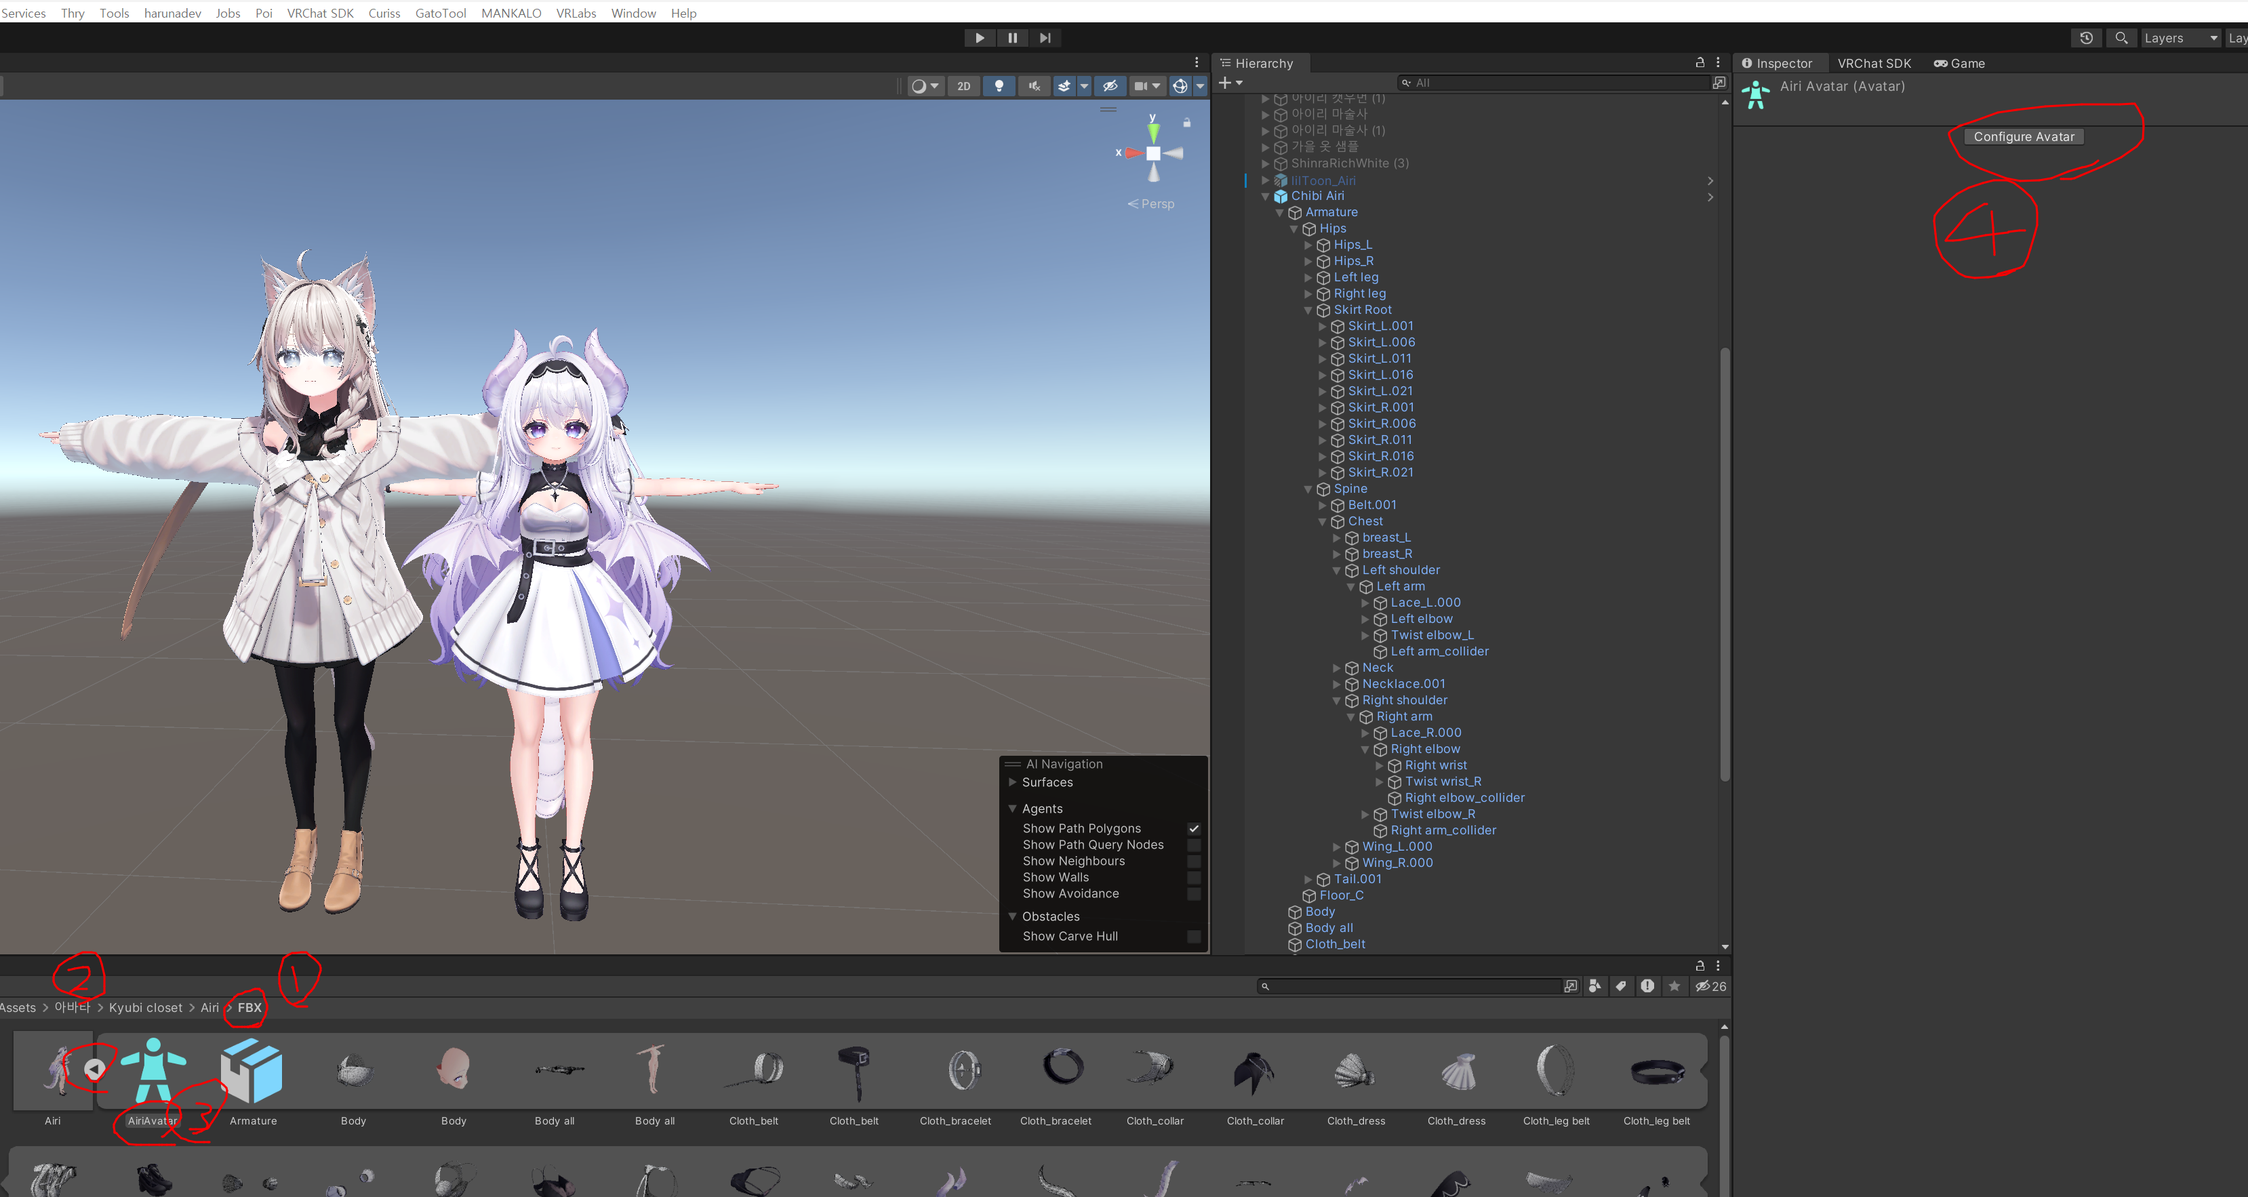This screenshot has width=2248, height=1197.
Task: Toggle the 2D view mode in the scene toolbar
Action: [x=963, y=85]
